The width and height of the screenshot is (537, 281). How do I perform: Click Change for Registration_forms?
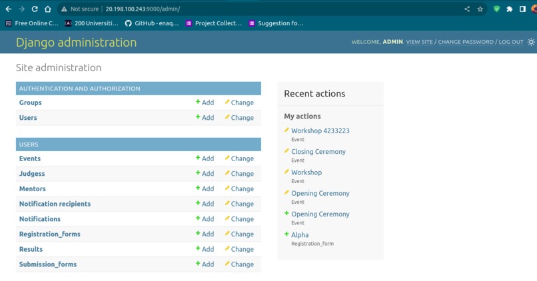239,234
